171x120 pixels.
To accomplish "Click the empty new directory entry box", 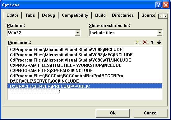I will tap(35, 91).
